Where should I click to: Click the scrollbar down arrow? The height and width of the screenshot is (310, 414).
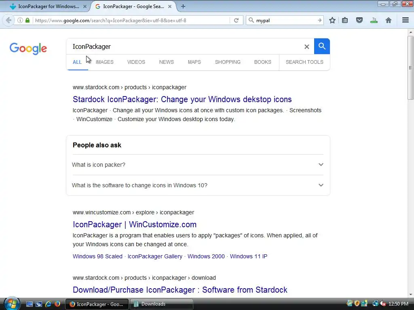[x=410, y=295]
